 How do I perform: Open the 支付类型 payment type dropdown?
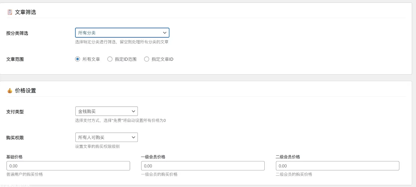pyautogui.click(x=106, y=111)
